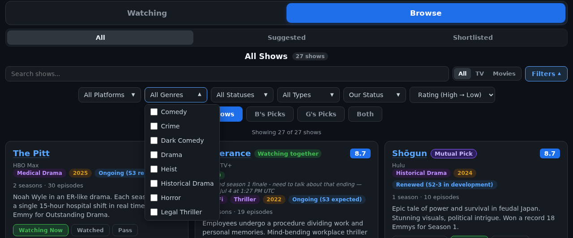Click the 2025 year tag on The Pitt
Image resolution: width=573 pixels, height=238 pixels.
tap(80, 173)
